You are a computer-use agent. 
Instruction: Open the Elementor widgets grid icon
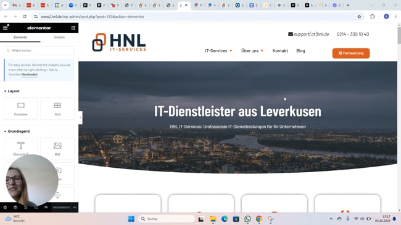pyautogui.click(x=73, y=28)
